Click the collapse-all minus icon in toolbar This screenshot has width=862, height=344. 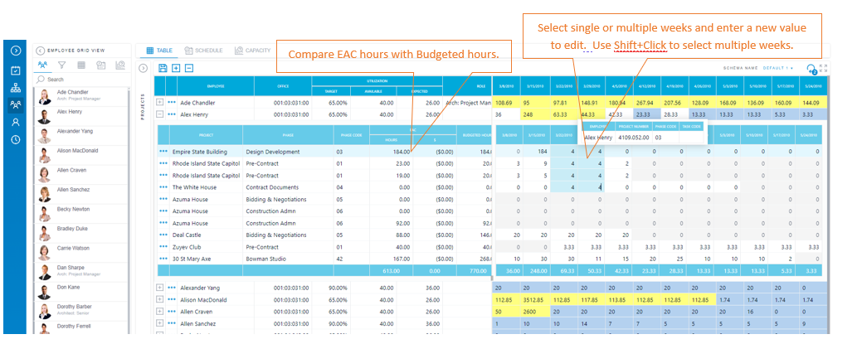188,68
